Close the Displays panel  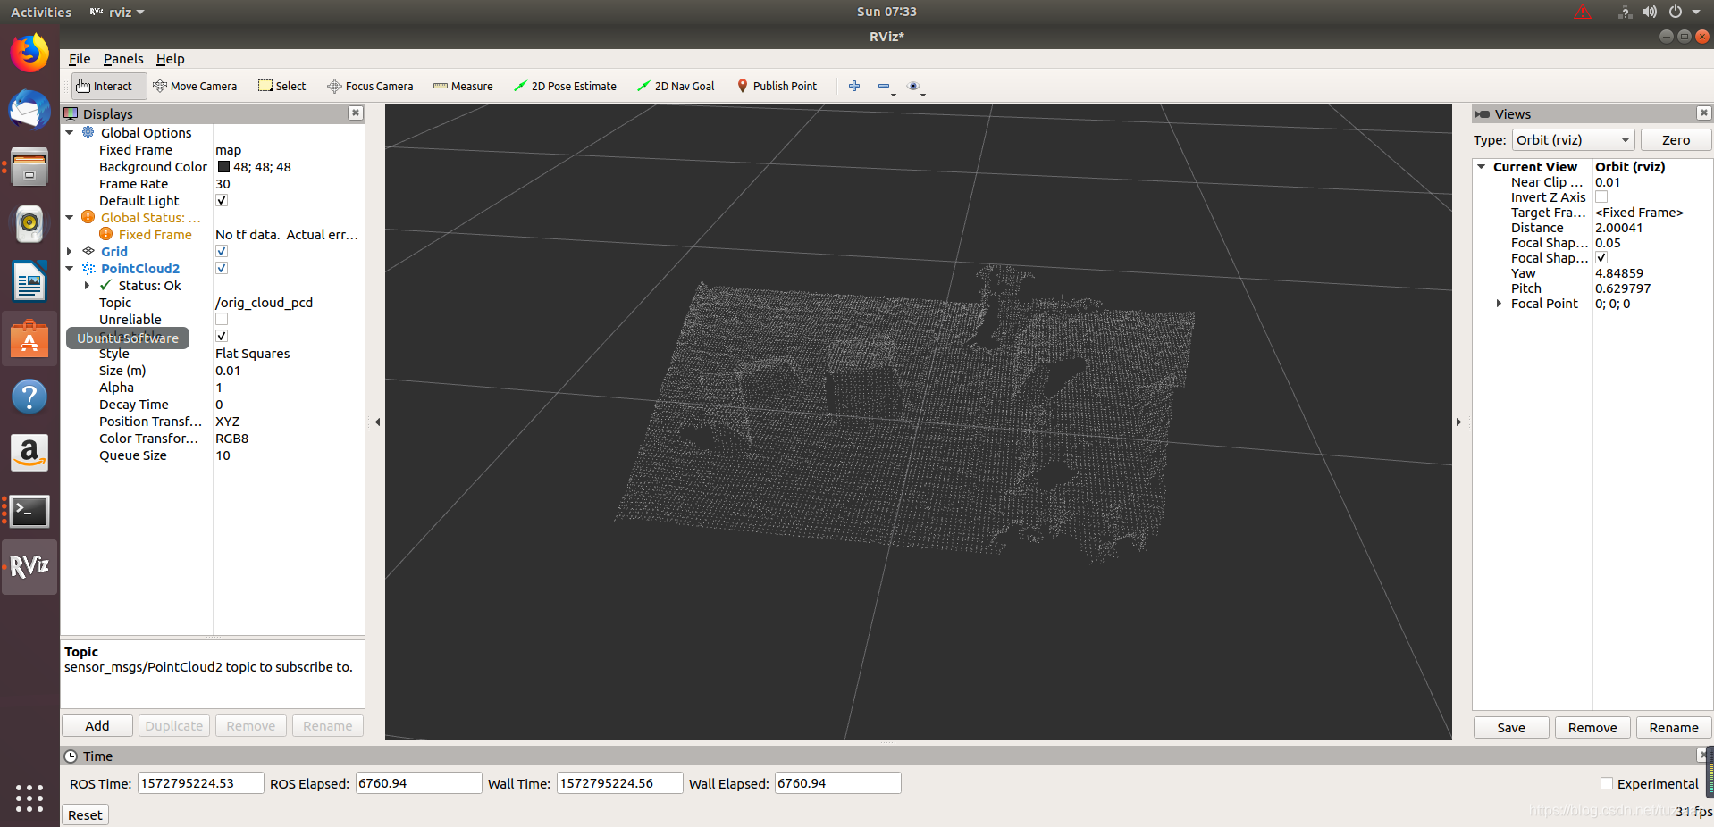tap(356, 113)
